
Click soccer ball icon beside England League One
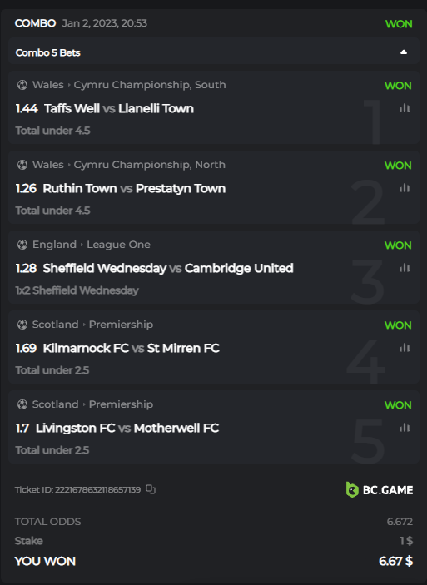pos(22,245)
